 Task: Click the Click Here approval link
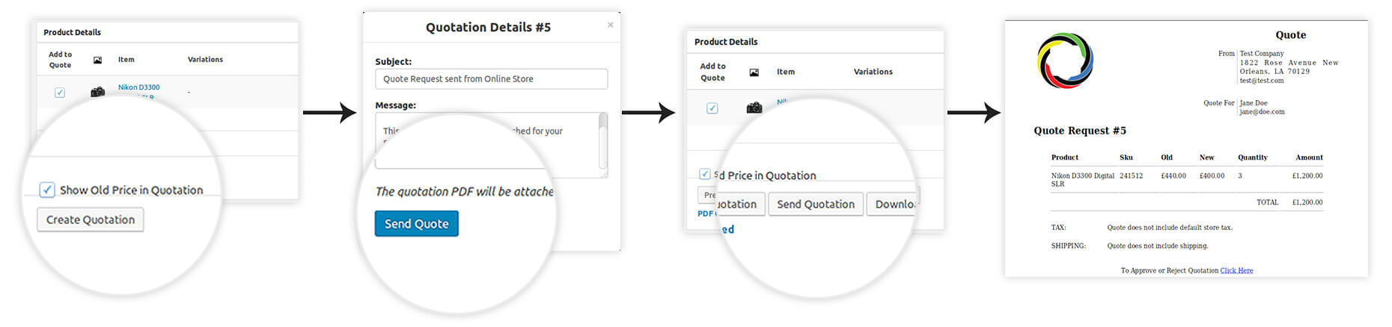point(1236,270)
